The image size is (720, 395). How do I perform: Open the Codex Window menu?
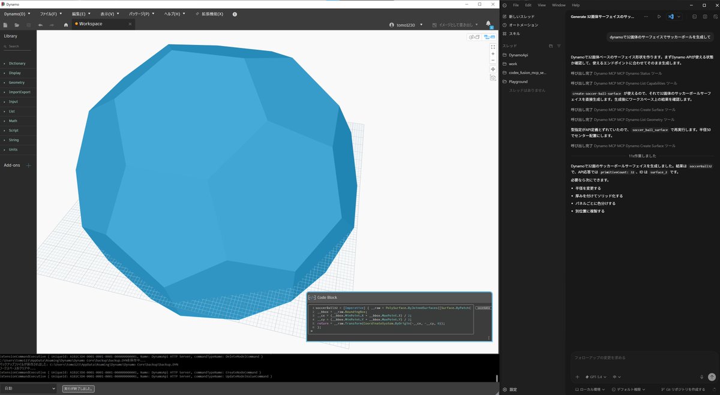559,5
